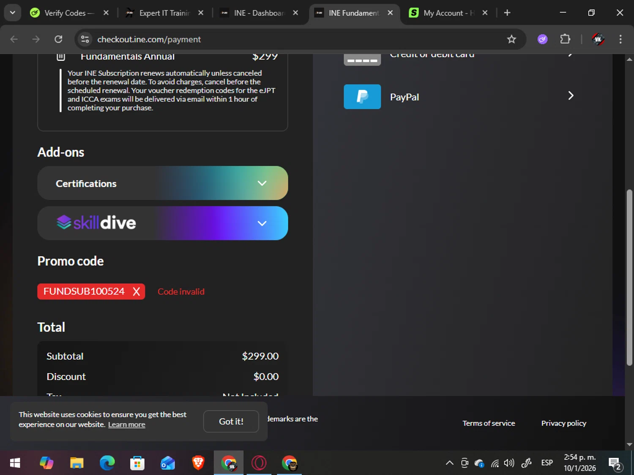Screen dimensions: 634x475
Task: Click the credit card icon
Action: [362, 60]
